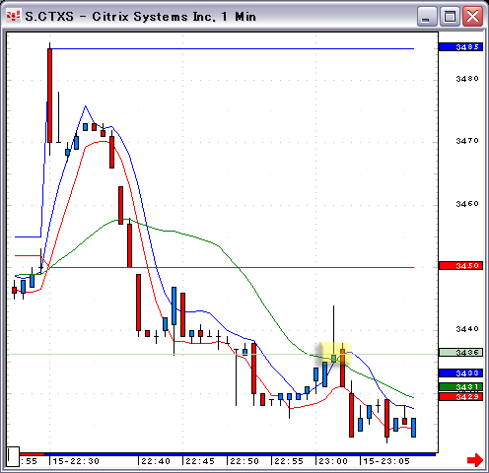Click the light green 3436 price label
The width and height of the screenshot is (489, 473).
pyautogui.click(x=460, y=353)
